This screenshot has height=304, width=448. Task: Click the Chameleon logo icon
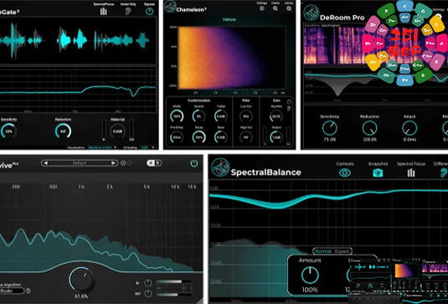click(170, 7)
